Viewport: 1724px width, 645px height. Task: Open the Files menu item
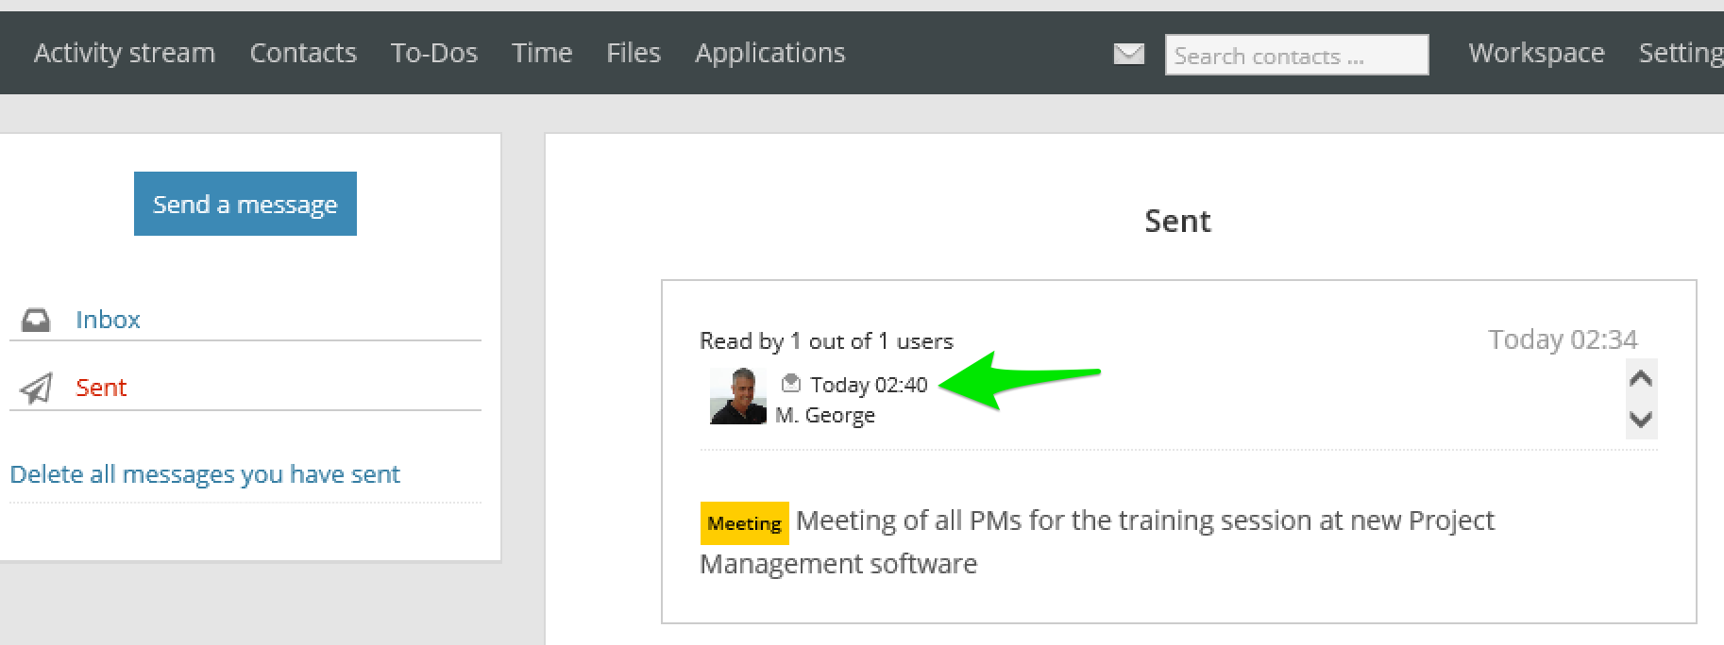pyautogui.click(x=634, y=53)
